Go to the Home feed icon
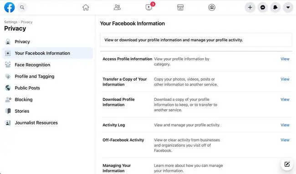 click(86, 7)
